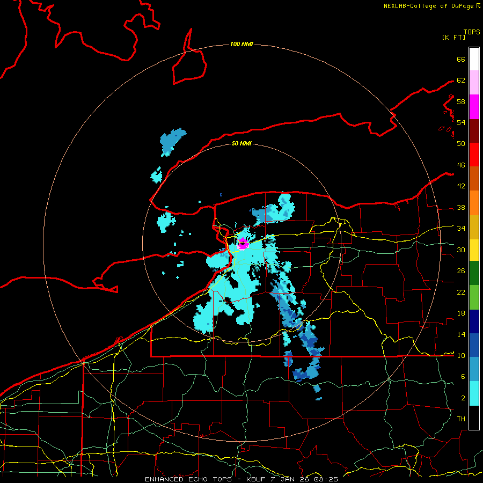This screenshot has width=483, height=483.
Task: Click the white swatch in the tops legend
Action: tap(474, 59)
